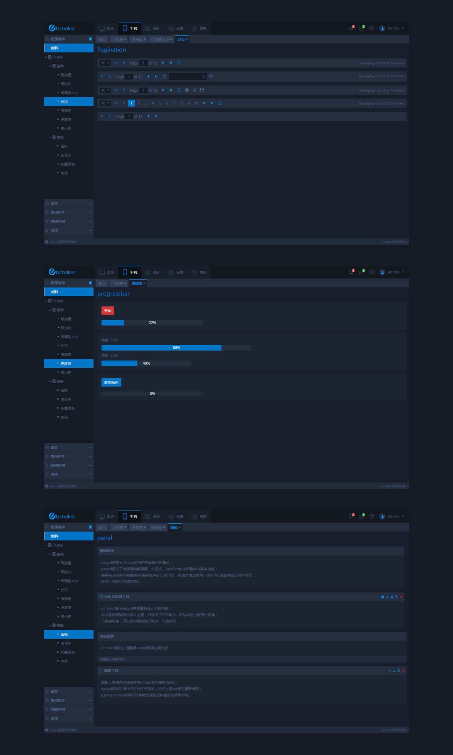Image resolution: width=453 pixels, height=755 pixels.
Task: Maximize the 面板工具 panel
Action: 399,671
